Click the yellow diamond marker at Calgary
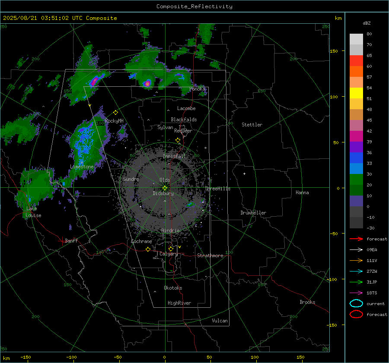The width and height of the screenshot is (389, 363). (171, 249)
